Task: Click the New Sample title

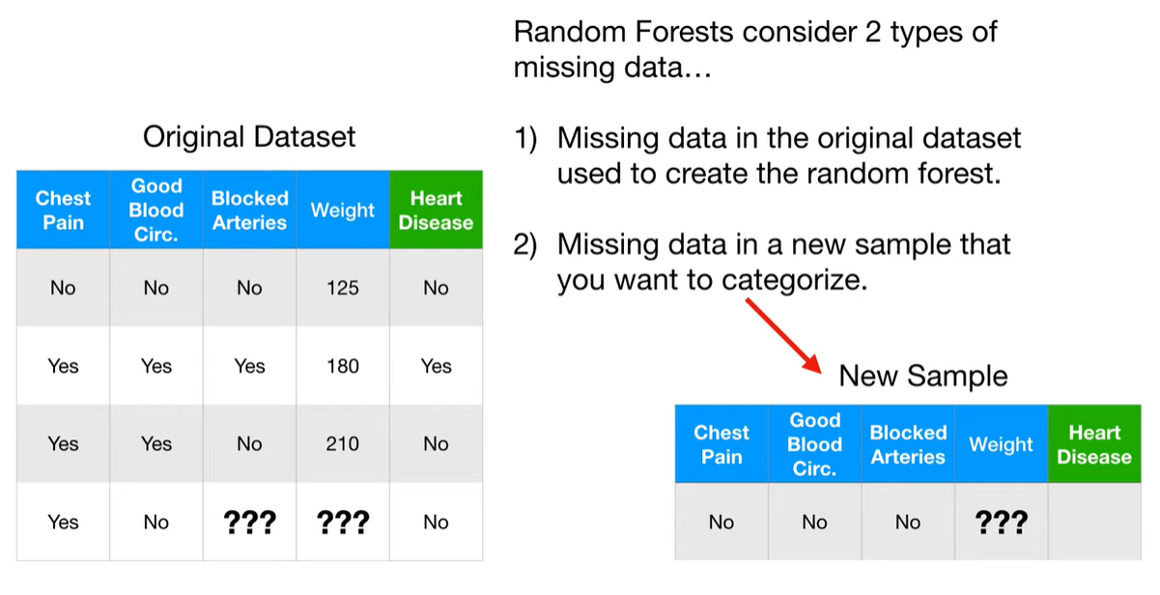Action: coord(922,376)
